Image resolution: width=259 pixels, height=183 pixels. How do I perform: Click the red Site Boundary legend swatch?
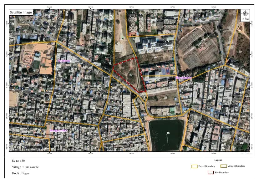pyautogui.click(x=211, y=172)
